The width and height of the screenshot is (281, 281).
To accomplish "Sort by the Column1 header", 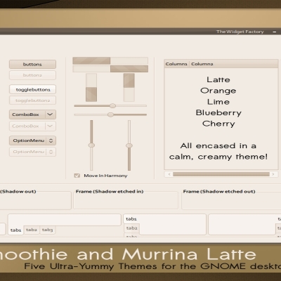I will [176, 64].
